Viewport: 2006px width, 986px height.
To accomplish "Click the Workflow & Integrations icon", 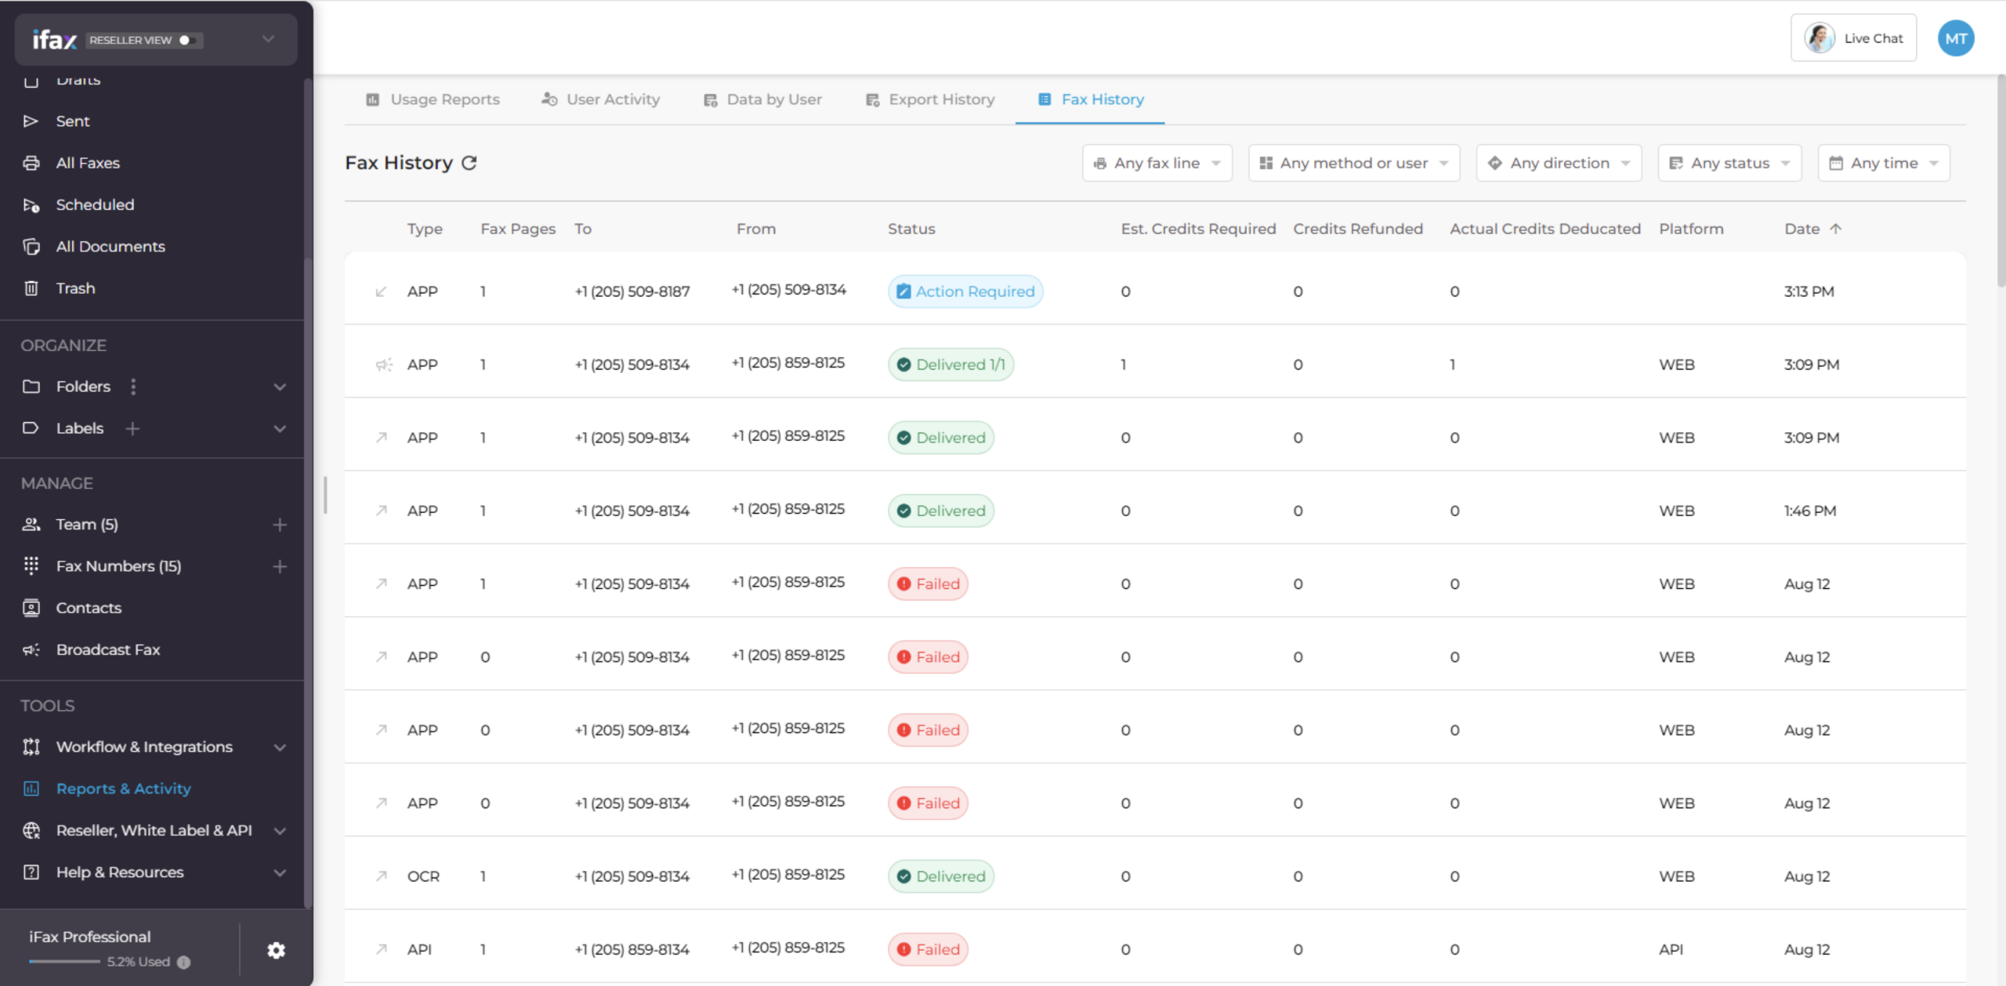I will tap(32, 747).
